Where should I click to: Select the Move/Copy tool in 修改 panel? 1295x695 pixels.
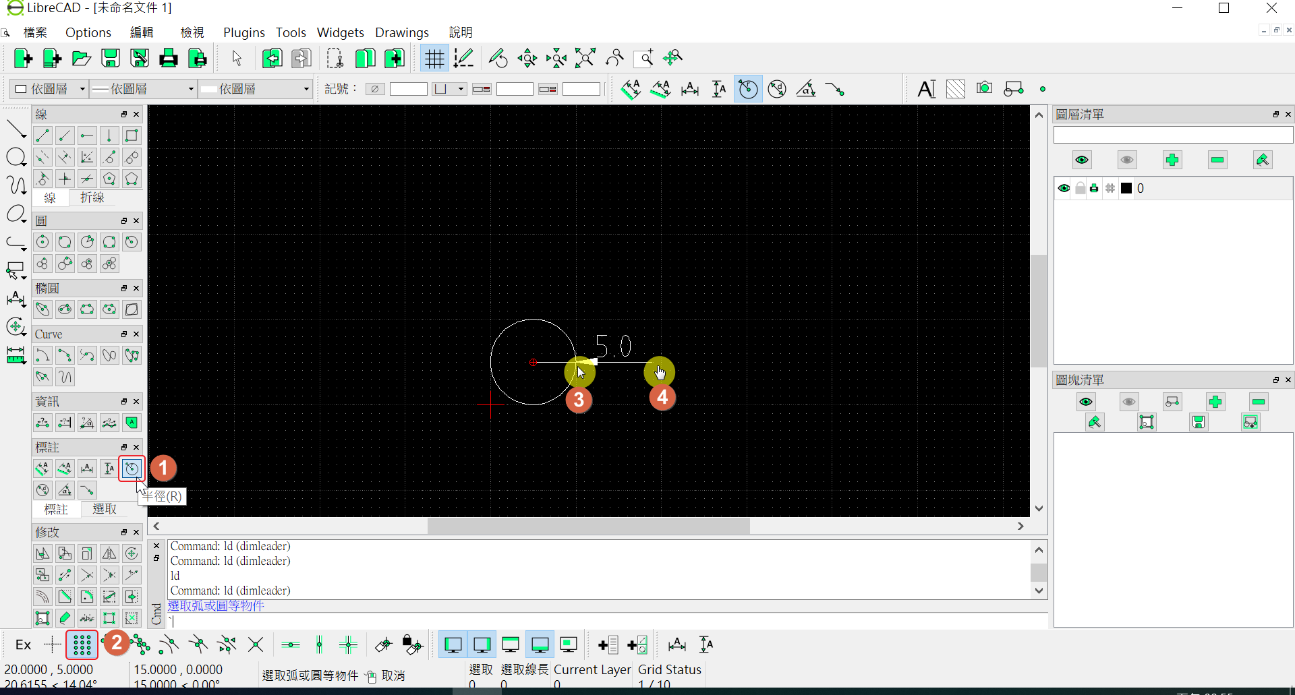point(42,553)
